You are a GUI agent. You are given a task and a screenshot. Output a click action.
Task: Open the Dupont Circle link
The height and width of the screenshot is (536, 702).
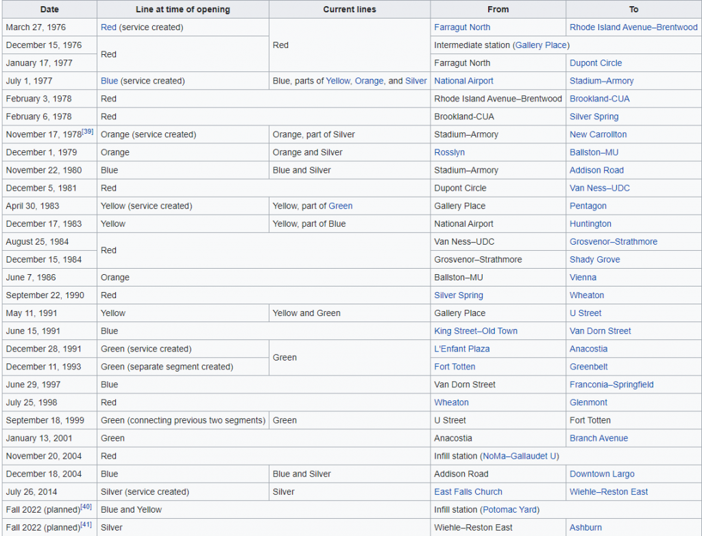[x=596, y=63]
